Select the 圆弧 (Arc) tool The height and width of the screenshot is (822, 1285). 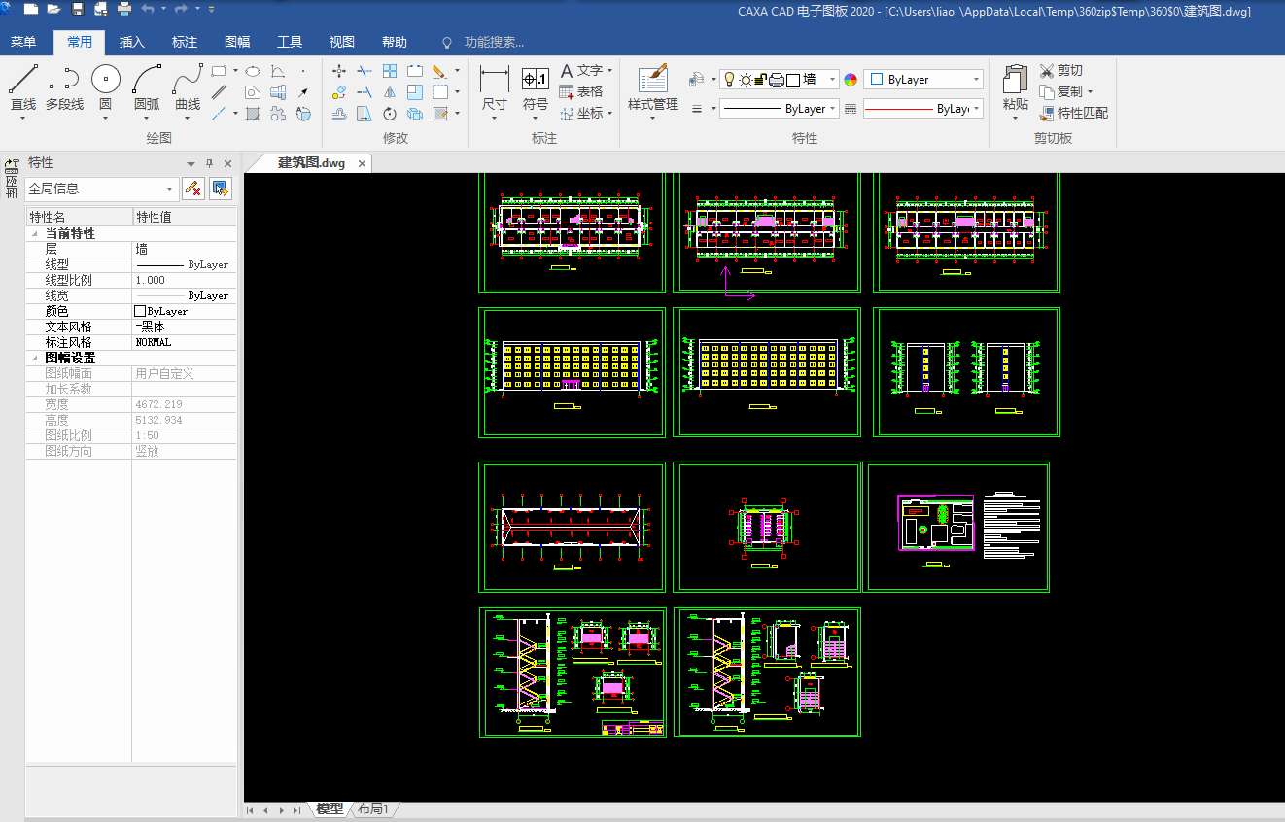point(147,86)
